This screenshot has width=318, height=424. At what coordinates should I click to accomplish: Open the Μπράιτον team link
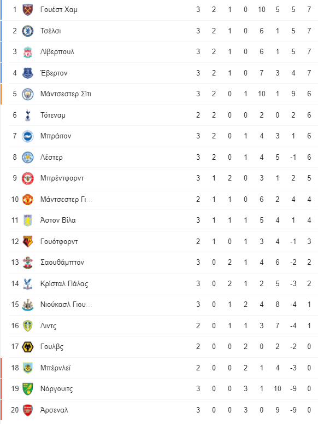[56, 136]
